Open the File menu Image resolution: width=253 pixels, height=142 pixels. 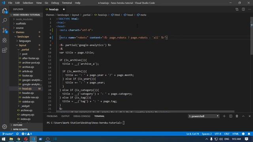pyautogui.click(x=10, y=3)
